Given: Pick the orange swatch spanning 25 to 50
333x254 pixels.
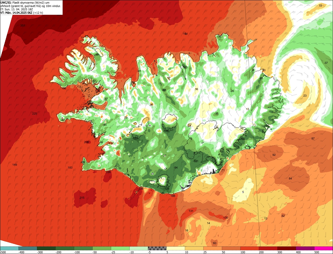Looking at the screenshot, I should click(213, 248).
